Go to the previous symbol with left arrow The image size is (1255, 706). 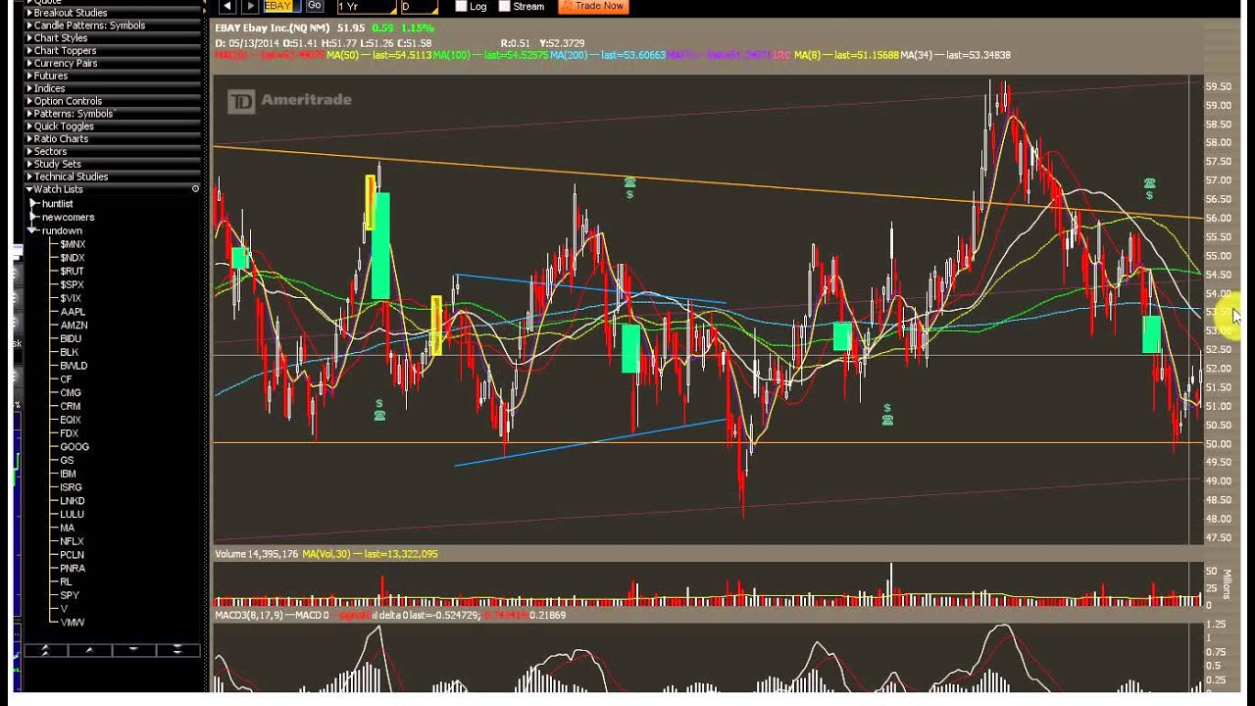(226, 6)
